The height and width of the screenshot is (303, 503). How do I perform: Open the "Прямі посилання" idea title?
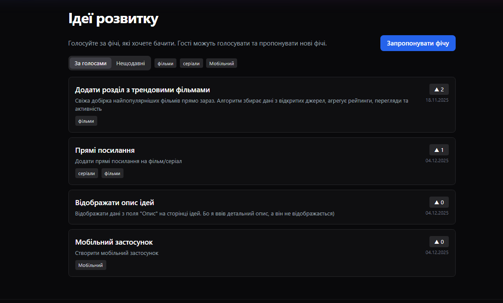(105, 150)
